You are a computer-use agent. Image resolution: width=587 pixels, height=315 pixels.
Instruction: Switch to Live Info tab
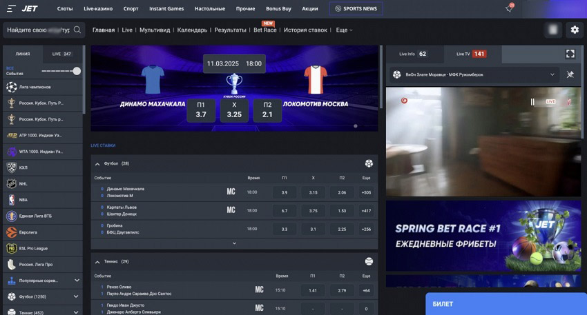(x=414, y=54)
